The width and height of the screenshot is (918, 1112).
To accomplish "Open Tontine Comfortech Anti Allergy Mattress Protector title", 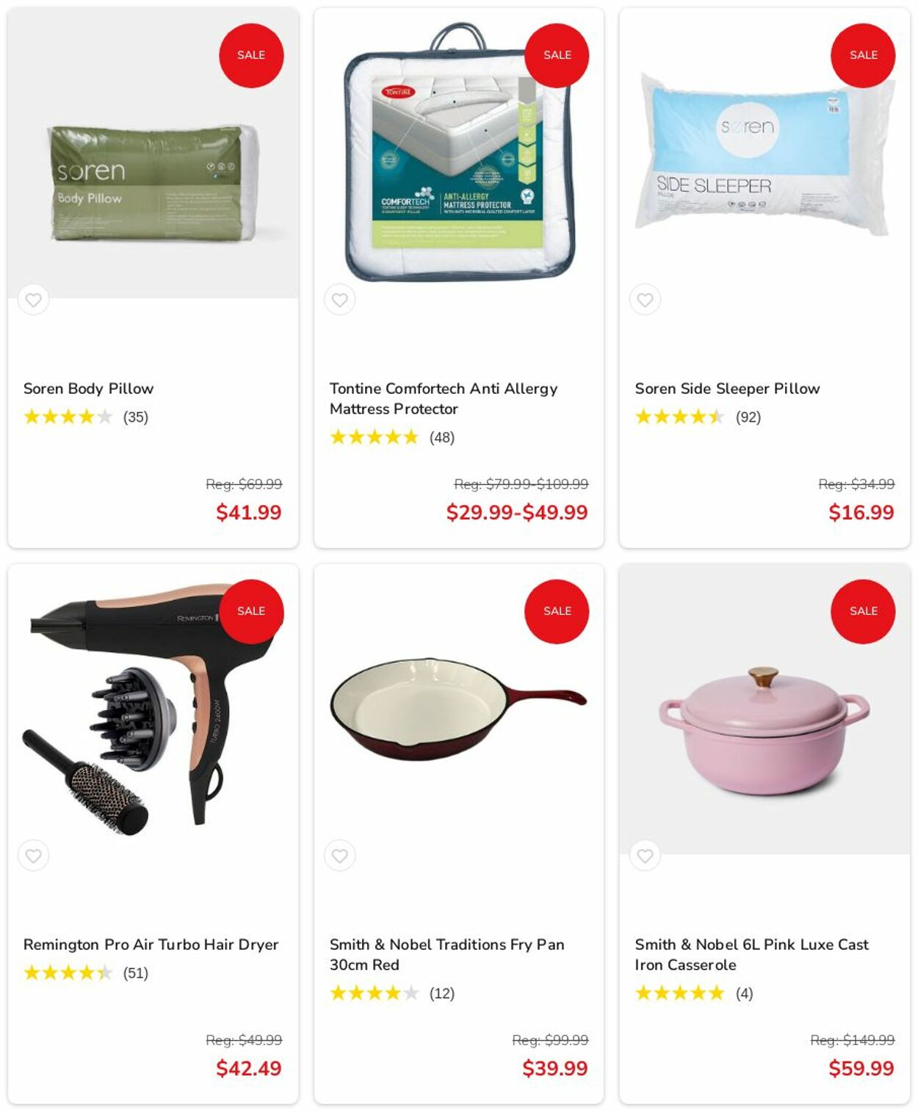I will point(444,399).
